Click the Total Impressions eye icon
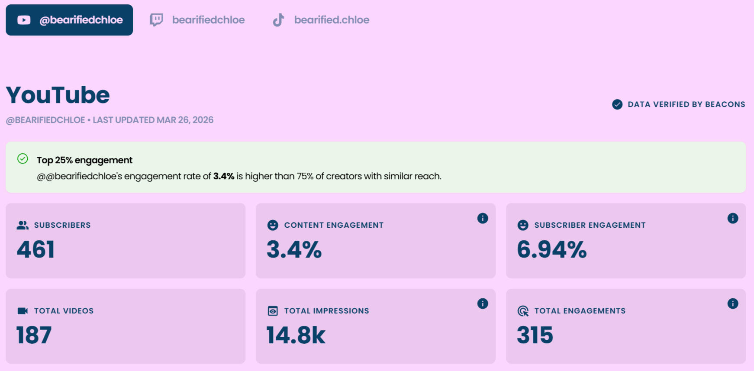 [x=273, y=311]
